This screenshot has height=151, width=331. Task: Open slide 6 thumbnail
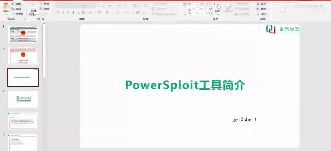click(23, 142)
